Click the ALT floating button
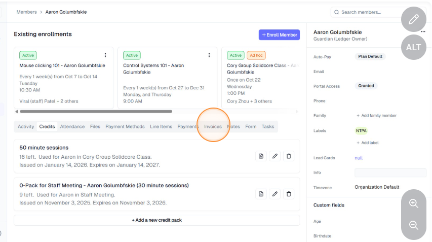Image resolution: width=432 pixels, height=242 pixels. [414, 47]
